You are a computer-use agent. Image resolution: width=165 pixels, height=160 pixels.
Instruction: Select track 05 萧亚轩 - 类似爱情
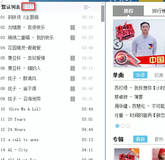[26, 58]
